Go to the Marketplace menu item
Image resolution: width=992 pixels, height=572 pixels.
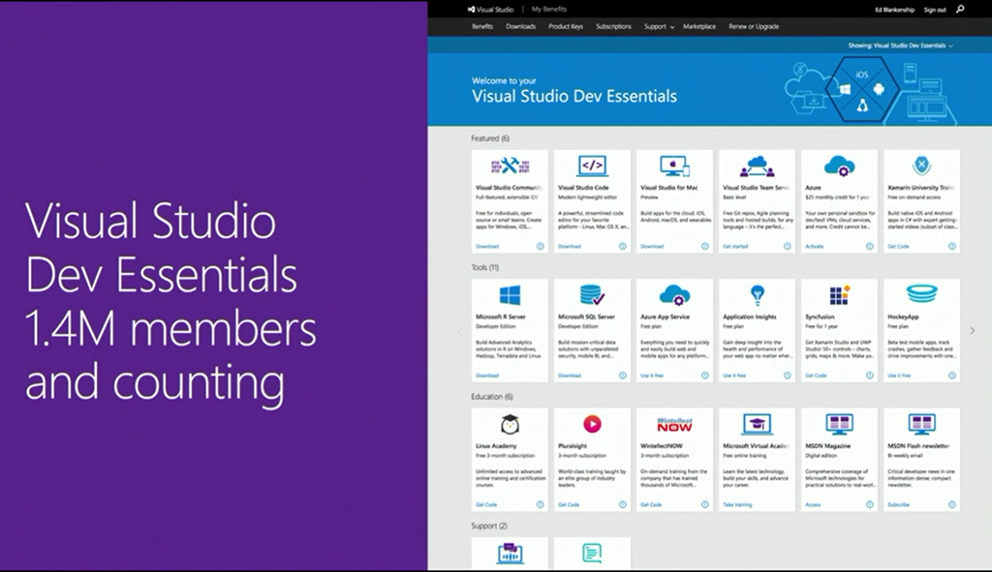698,27
